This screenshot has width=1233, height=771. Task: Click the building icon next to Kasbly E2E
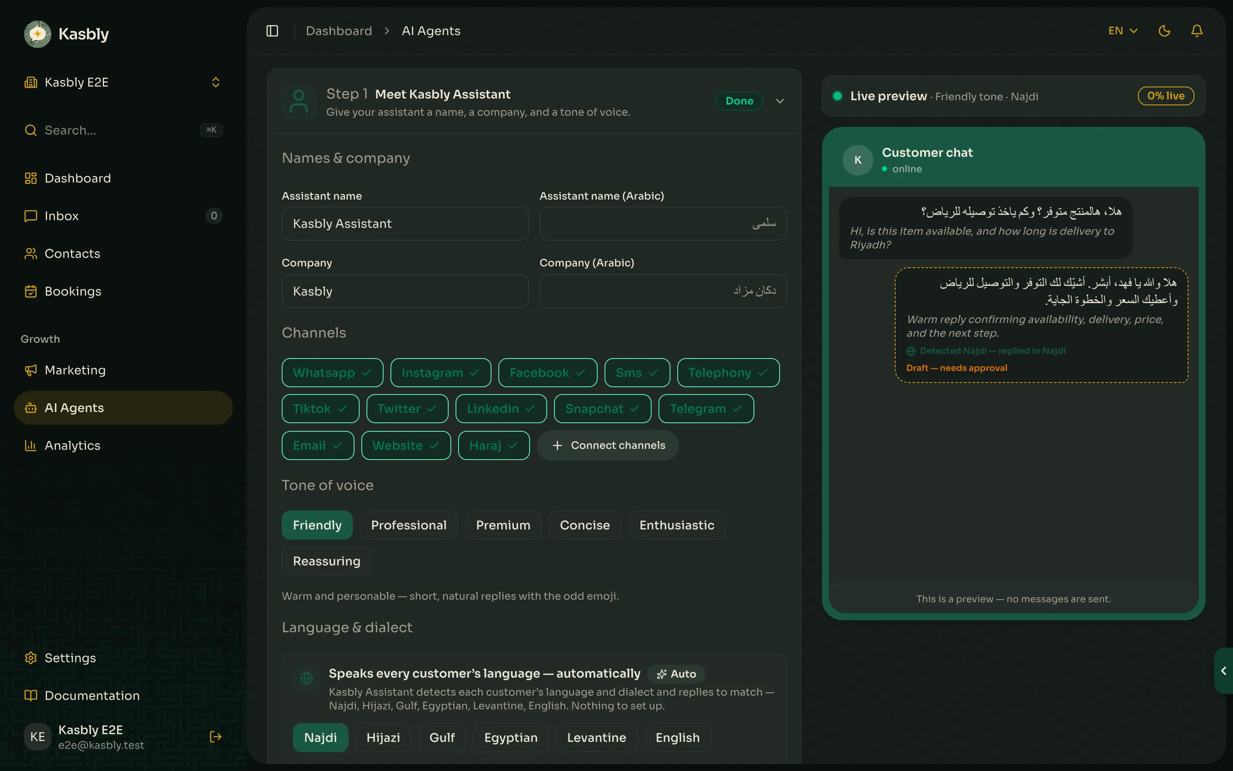pyautogui.click(x=30, y=82)
